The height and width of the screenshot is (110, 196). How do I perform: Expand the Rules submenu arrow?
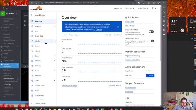tap(55, 71)
